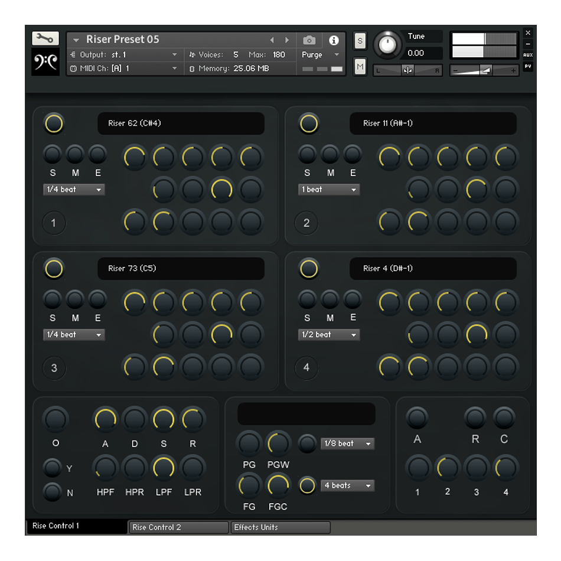
Task: Minimize the instrument with minus button
Action: (x=528, y=44)
